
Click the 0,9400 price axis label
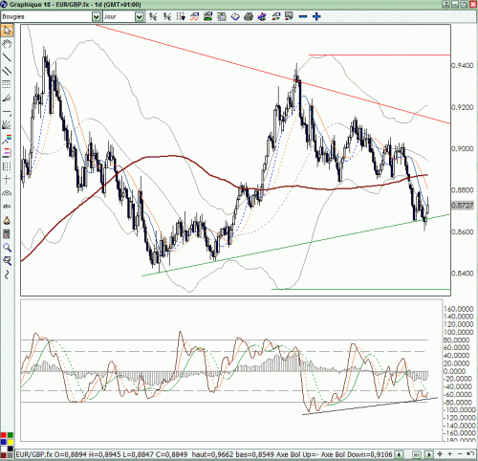463,65
